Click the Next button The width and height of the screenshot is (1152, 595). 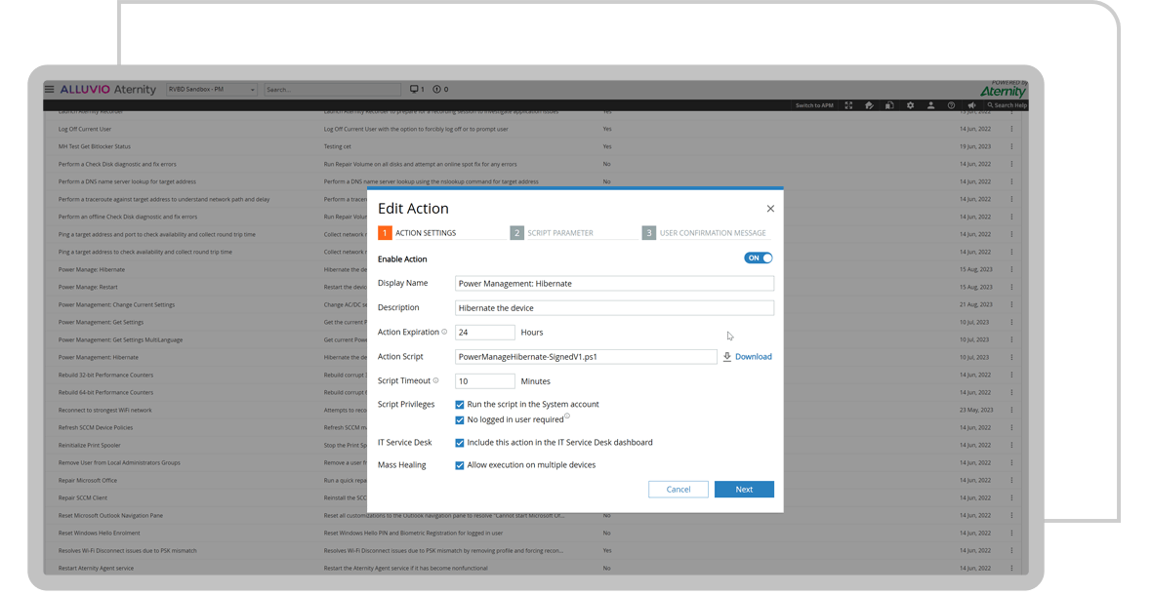pos(744,490)
